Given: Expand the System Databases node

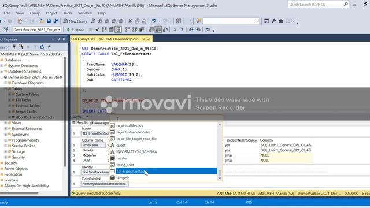Looking at the screenshot, I should [x=2, y=65].
